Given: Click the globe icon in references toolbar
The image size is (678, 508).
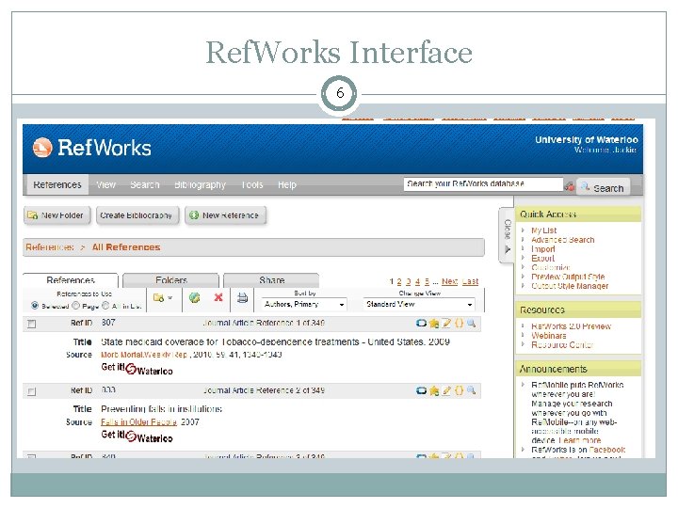Looking at the screenshot, I should [x=195, y=297].
